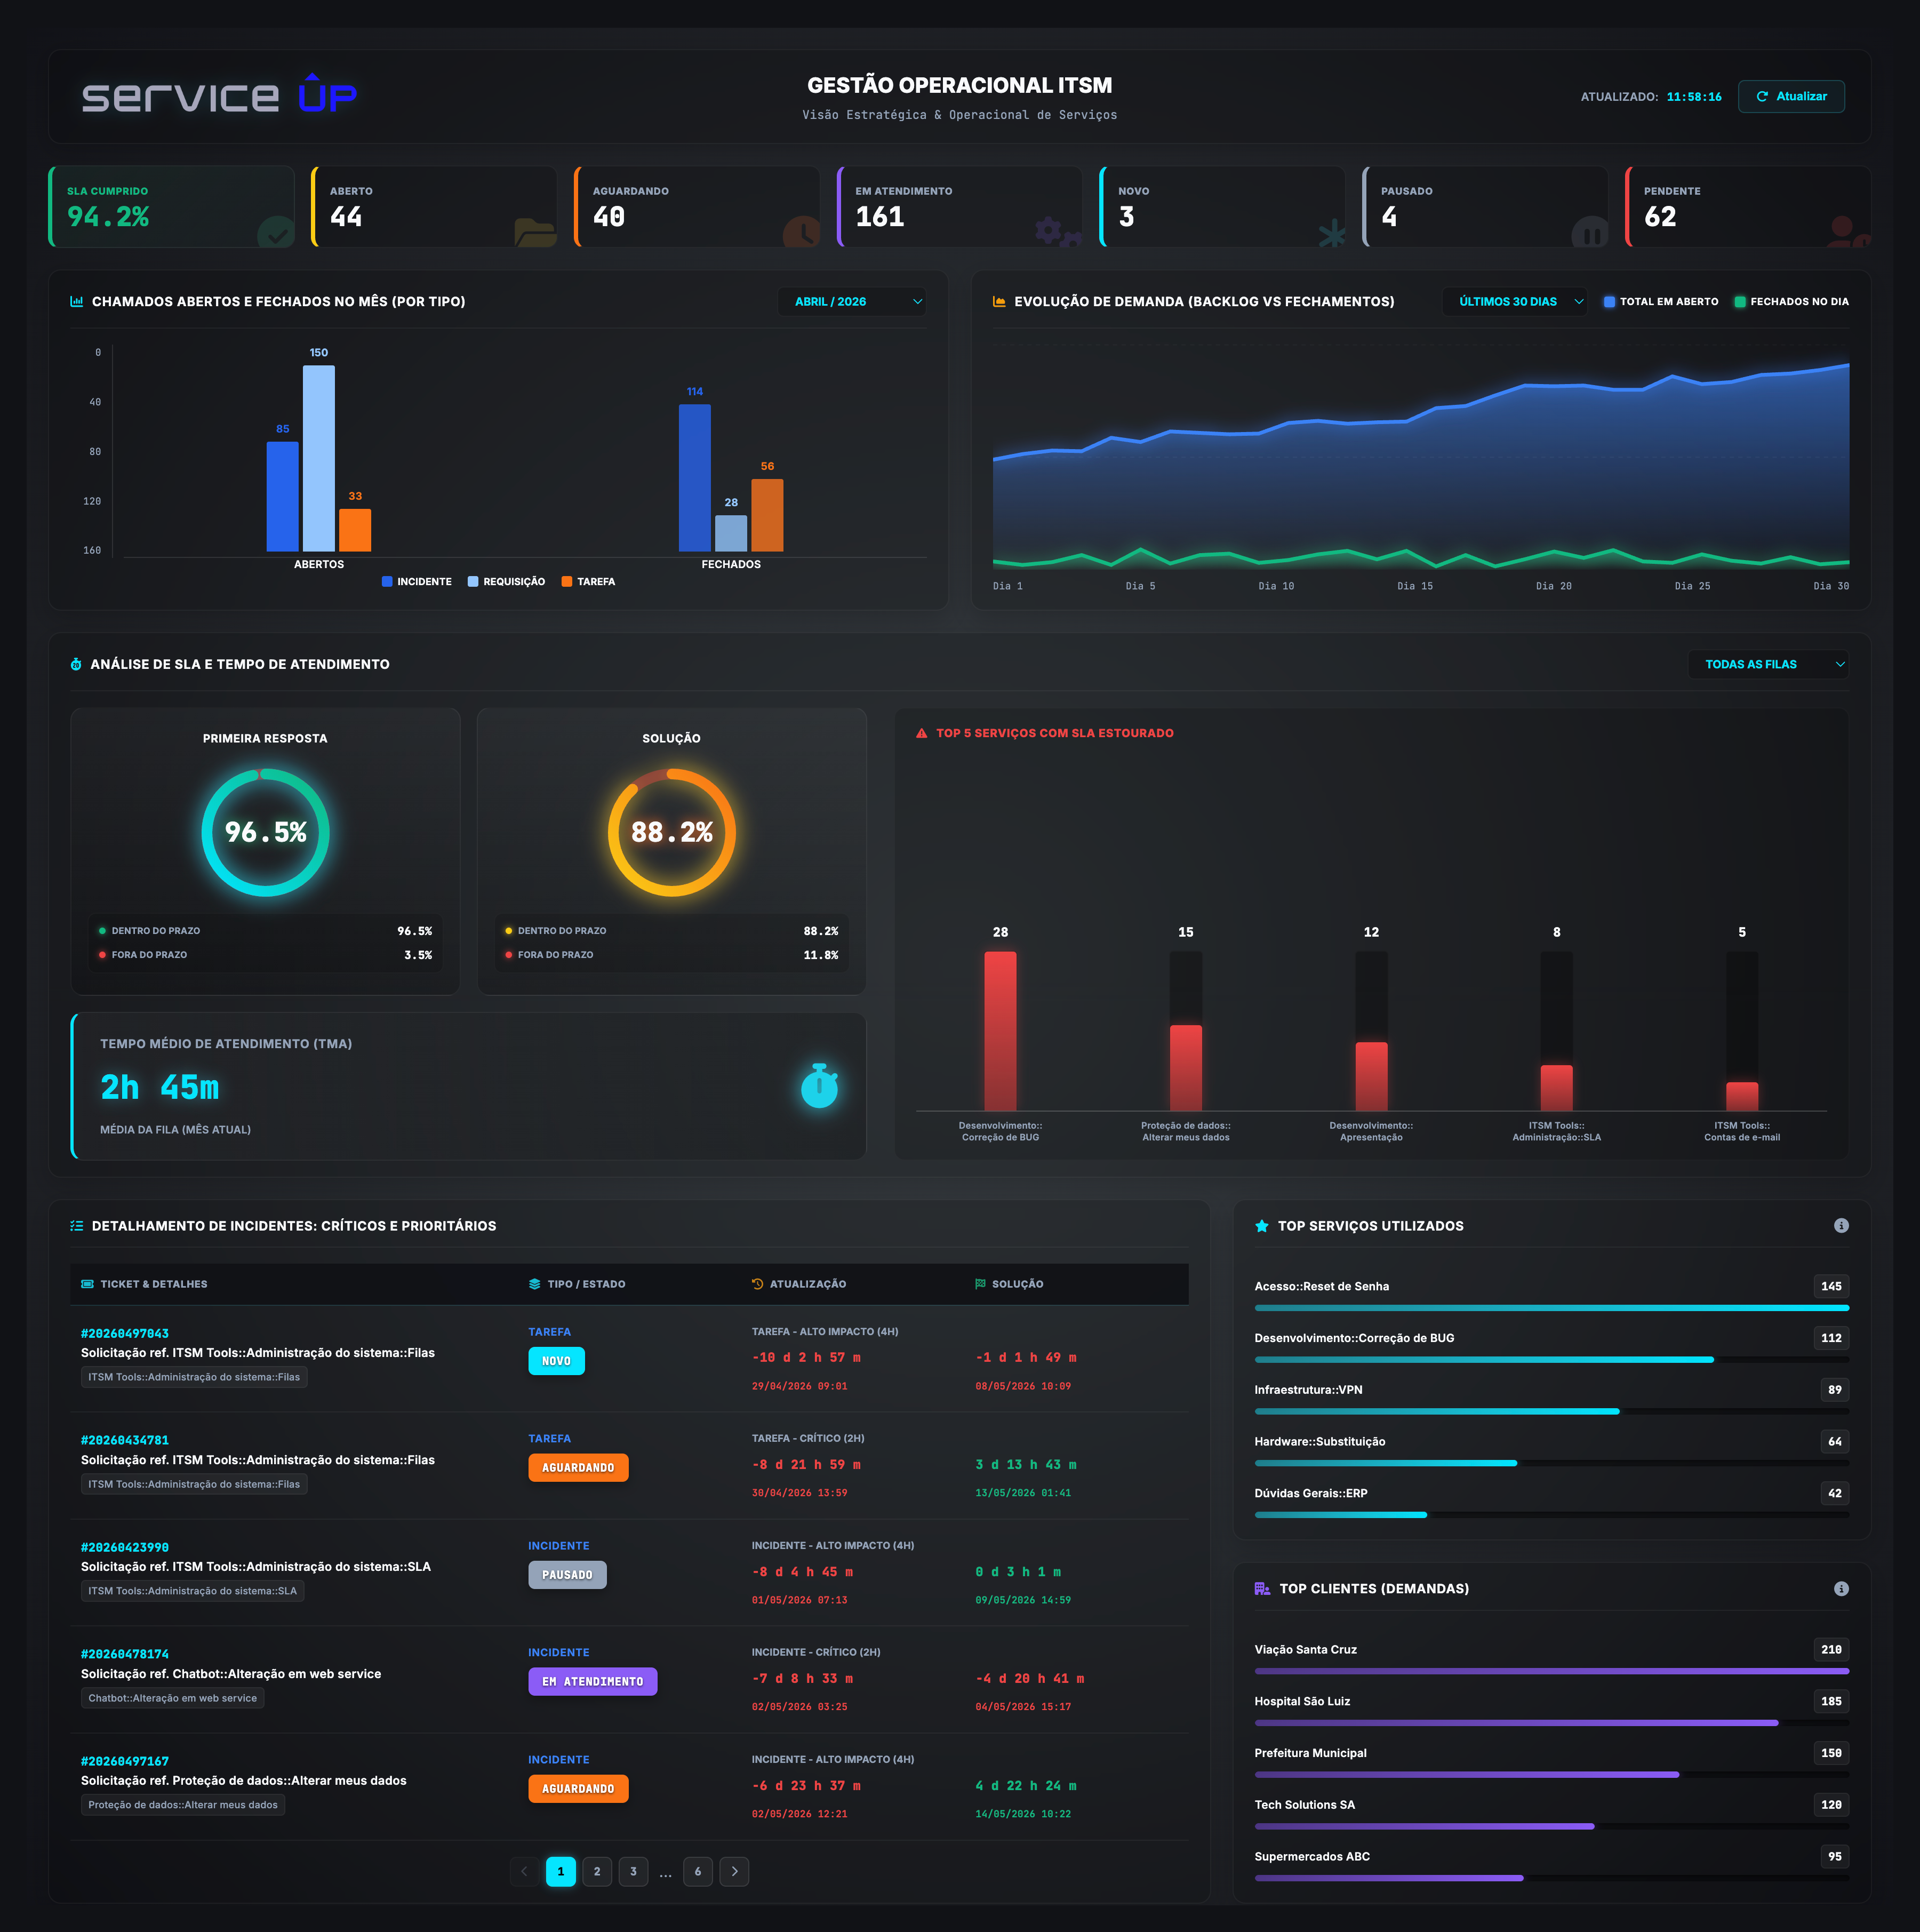This screenshot has height=1932, width=1920.
Task: Click the info icon in Top Clientes panel
Action: 1841,1589
